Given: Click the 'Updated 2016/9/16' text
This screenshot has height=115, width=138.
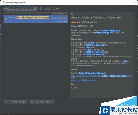Looking at the screenshot, I should point(79,26).
